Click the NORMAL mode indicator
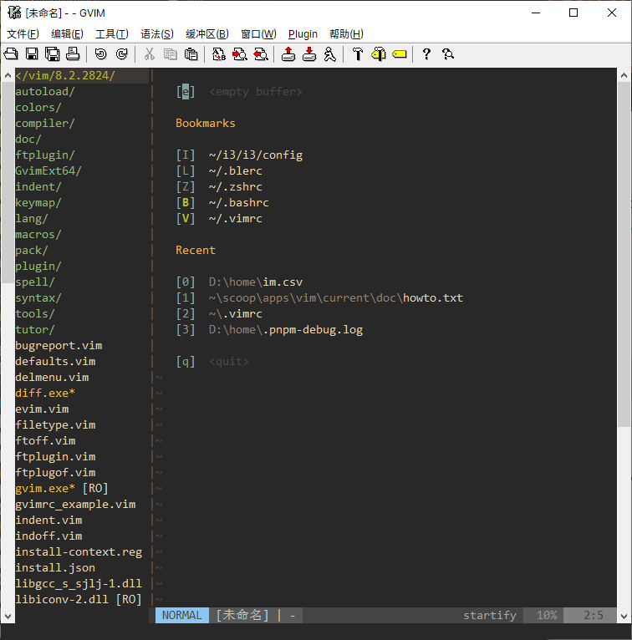The image size is (632, 640). pyautogui.click(x=181, y=615)
